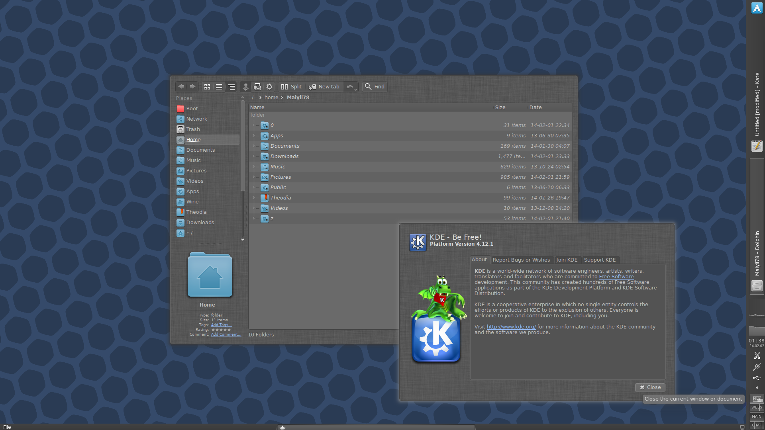Select the z folder in file list
This screenshot has height=430, width=765.
410,218
